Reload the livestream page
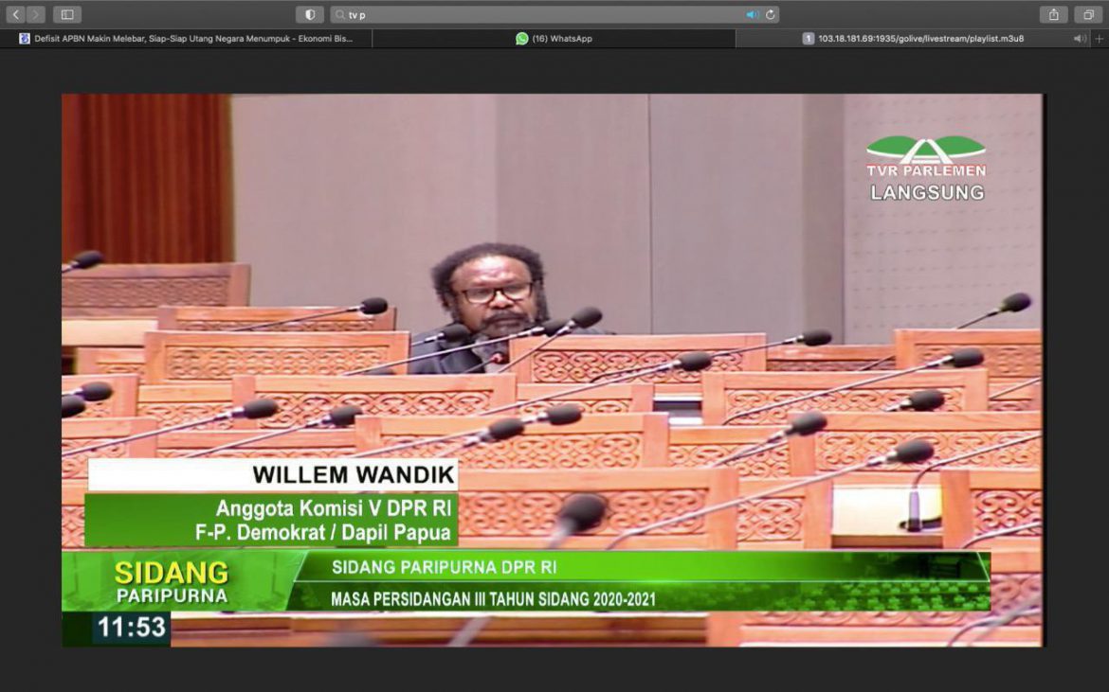The width and height of the screenshot is (1109, 692). click(x=769, y=14)
